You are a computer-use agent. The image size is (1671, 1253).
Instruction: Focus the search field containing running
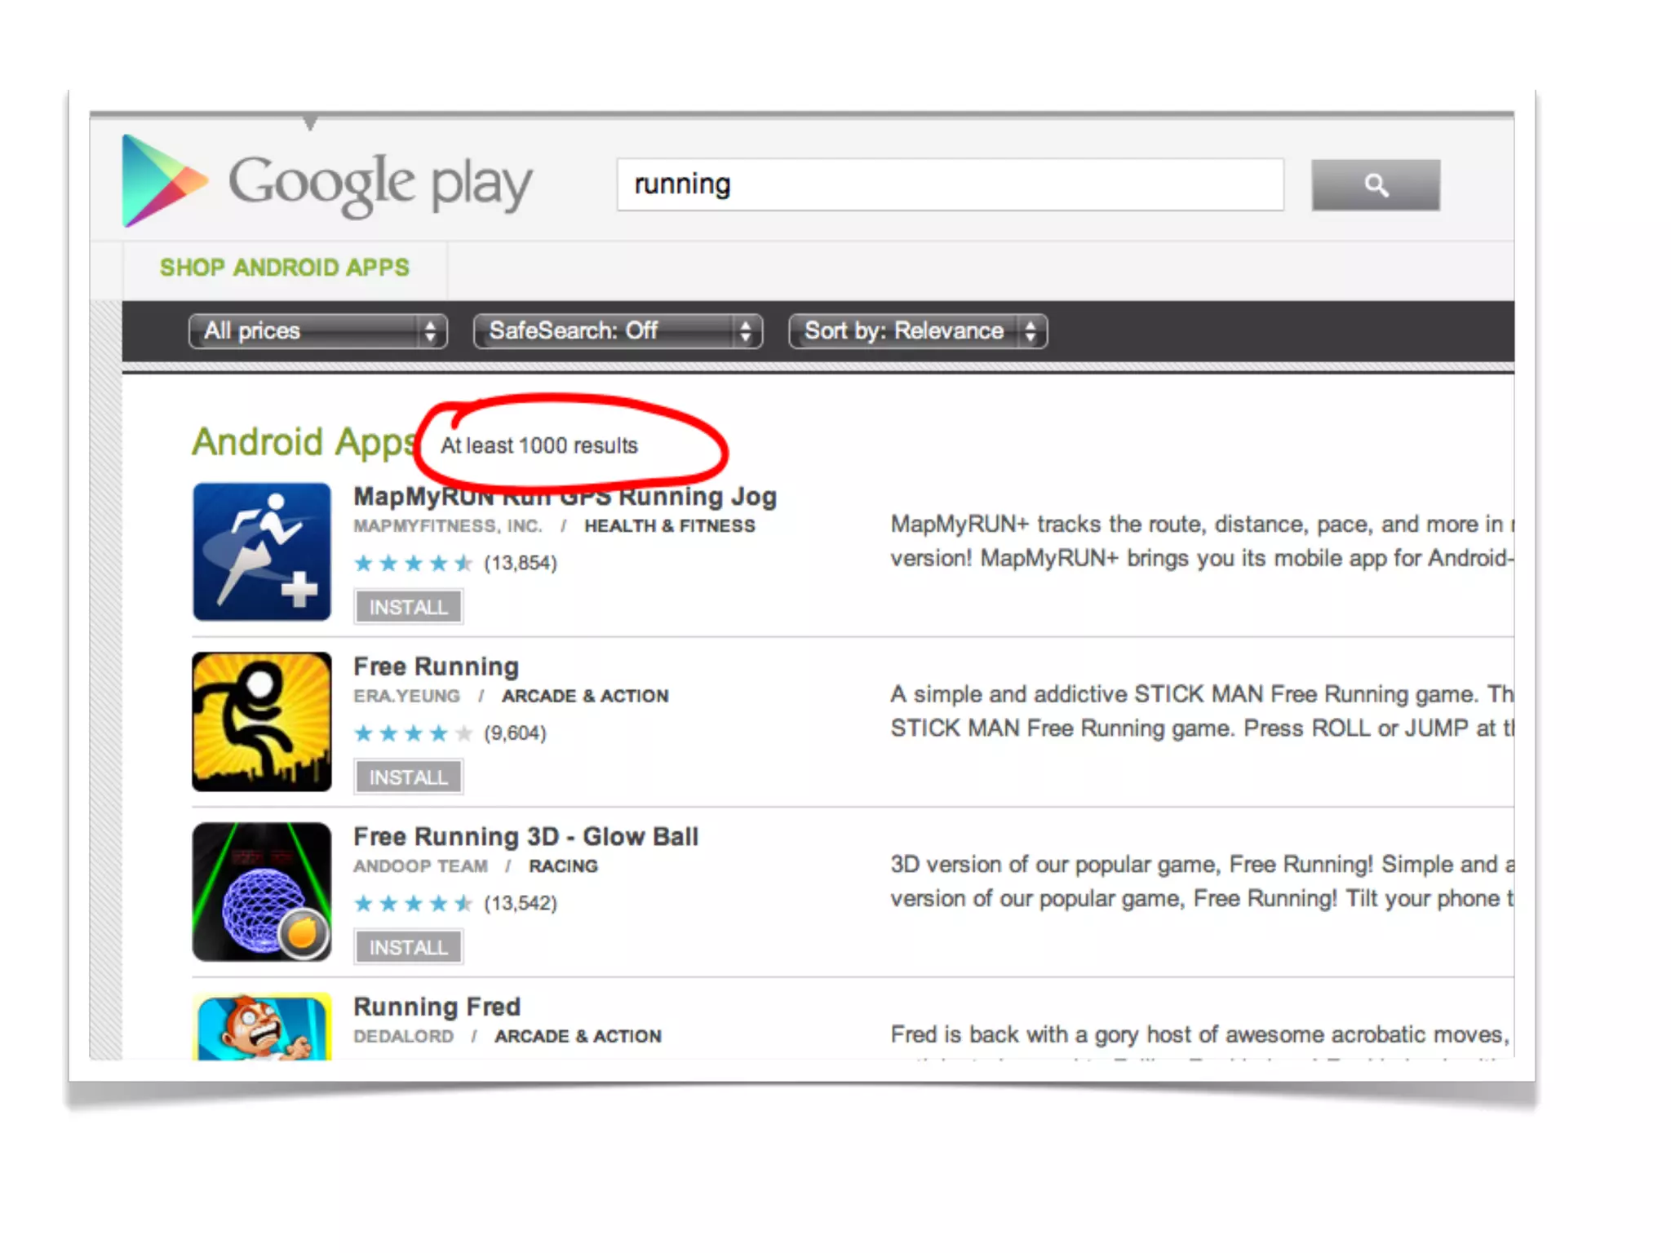click(x=951, y=185)
